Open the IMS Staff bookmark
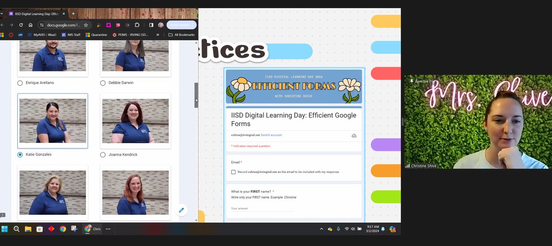The height and width of the screenshot is (246, 552). click(71, 34)
